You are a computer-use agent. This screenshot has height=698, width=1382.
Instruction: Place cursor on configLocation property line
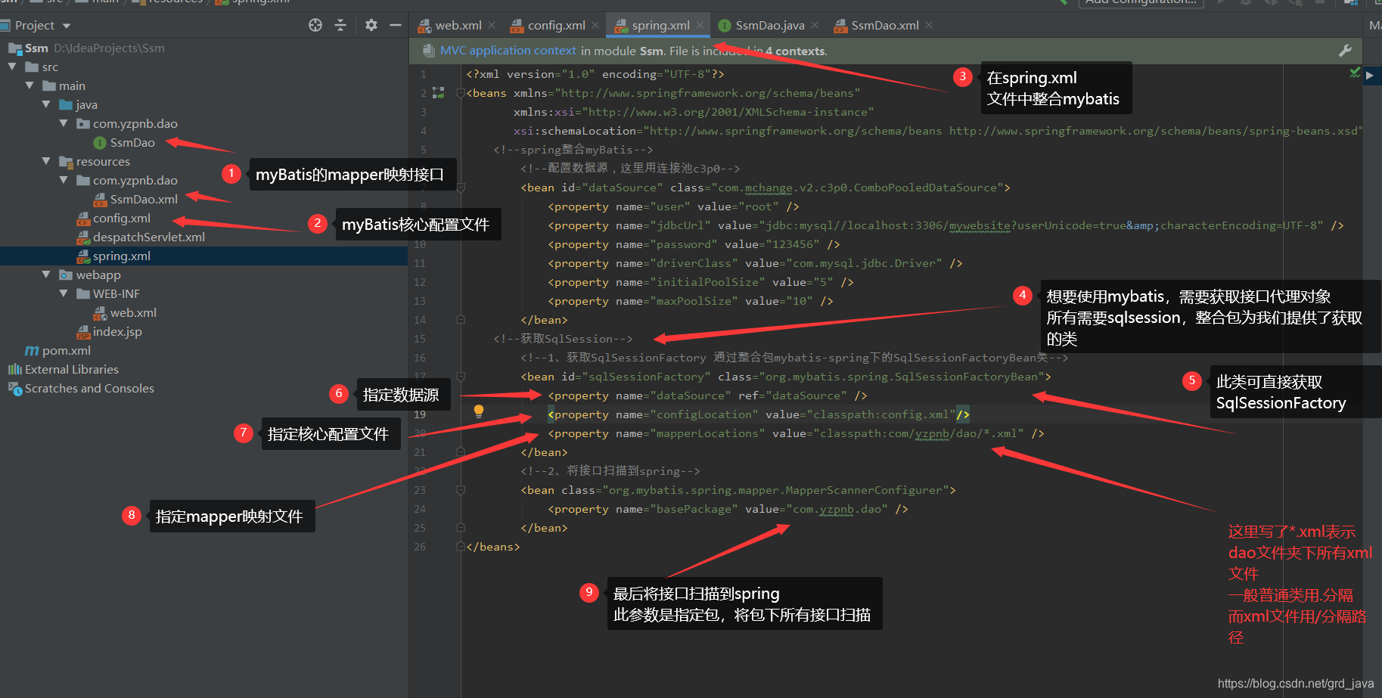point(759,414)
